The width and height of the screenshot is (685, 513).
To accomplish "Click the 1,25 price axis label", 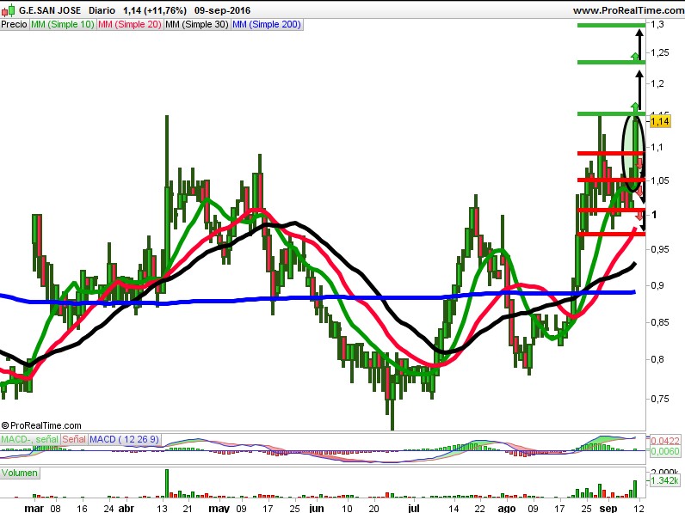I will coord(660,52).
